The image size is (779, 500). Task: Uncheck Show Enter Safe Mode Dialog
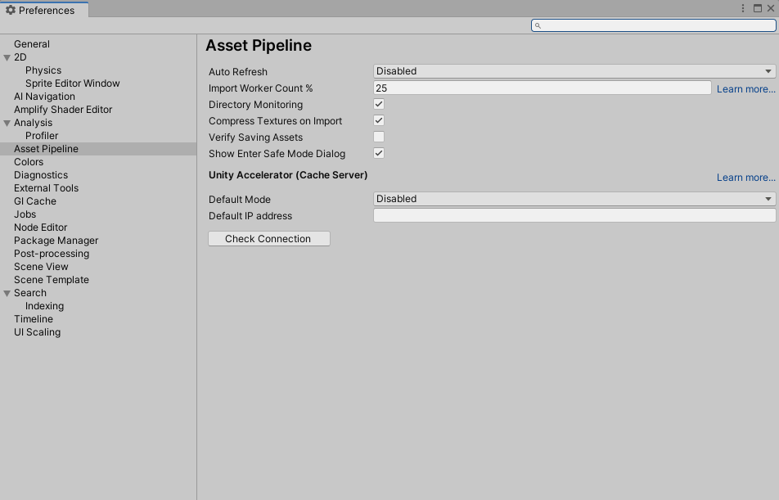point(379,153)
